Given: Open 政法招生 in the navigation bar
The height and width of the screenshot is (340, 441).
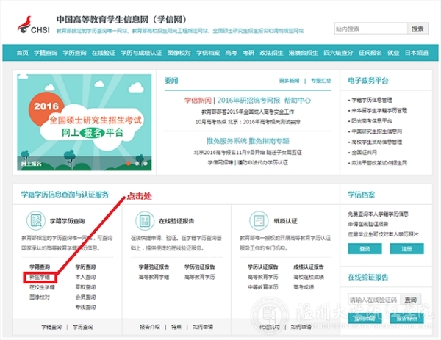Looking at the screenshot, I should point(271,53).
